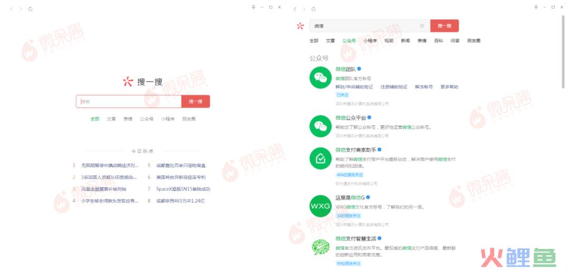Switch to 全部 tab in right window
Viewport: 569px width, 270px height.
click(314, 41)
